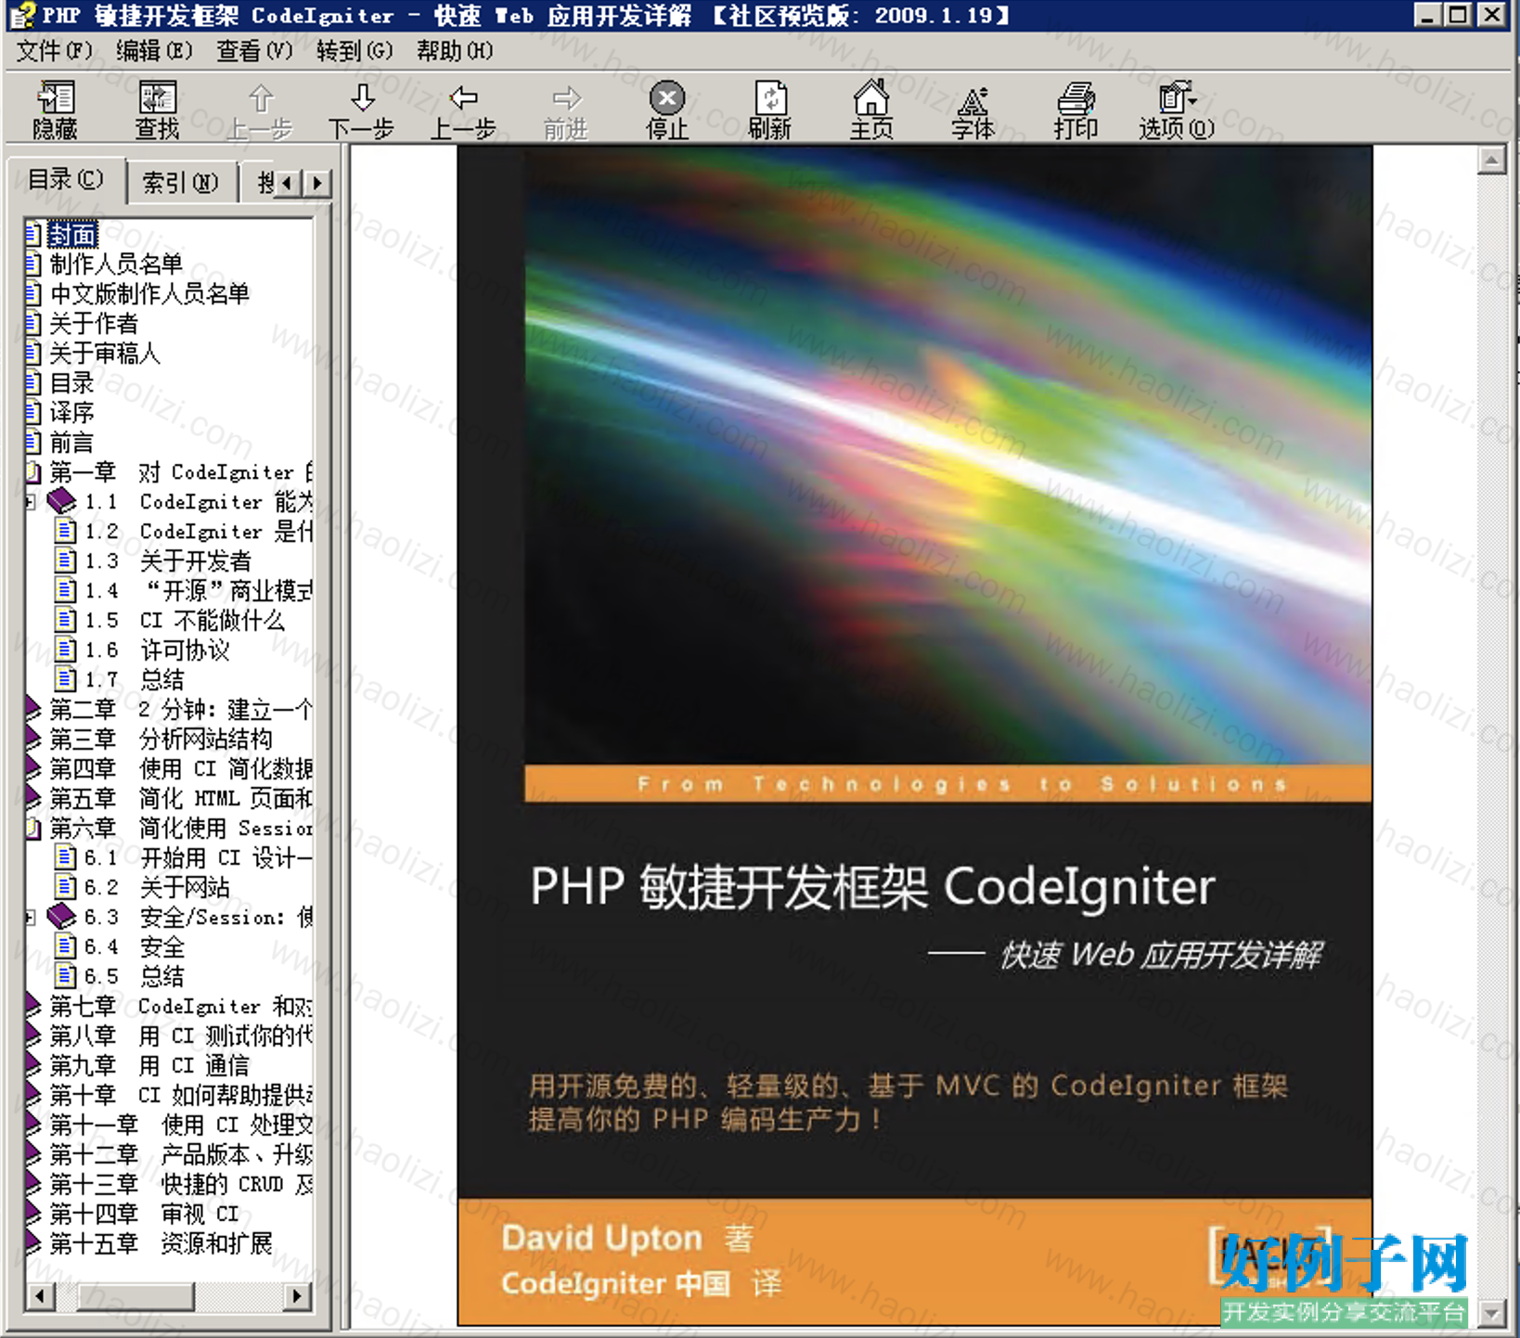Screen dimensions: 1520x1338
Task: Open the 中文版制作人员名单 page
Action: 149,293
